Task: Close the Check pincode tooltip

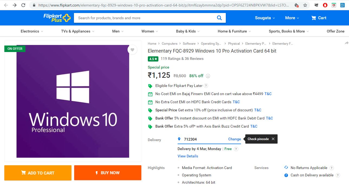Action: [273, 139]
